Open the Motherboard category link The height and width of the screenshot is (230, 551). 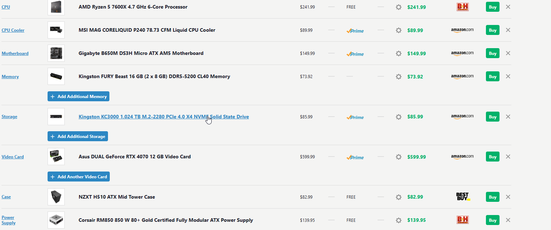[x=15, y=53]
